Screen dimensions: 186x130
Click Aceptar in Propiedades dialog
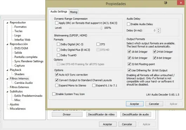pyautogui.click(x=135, y=104)
